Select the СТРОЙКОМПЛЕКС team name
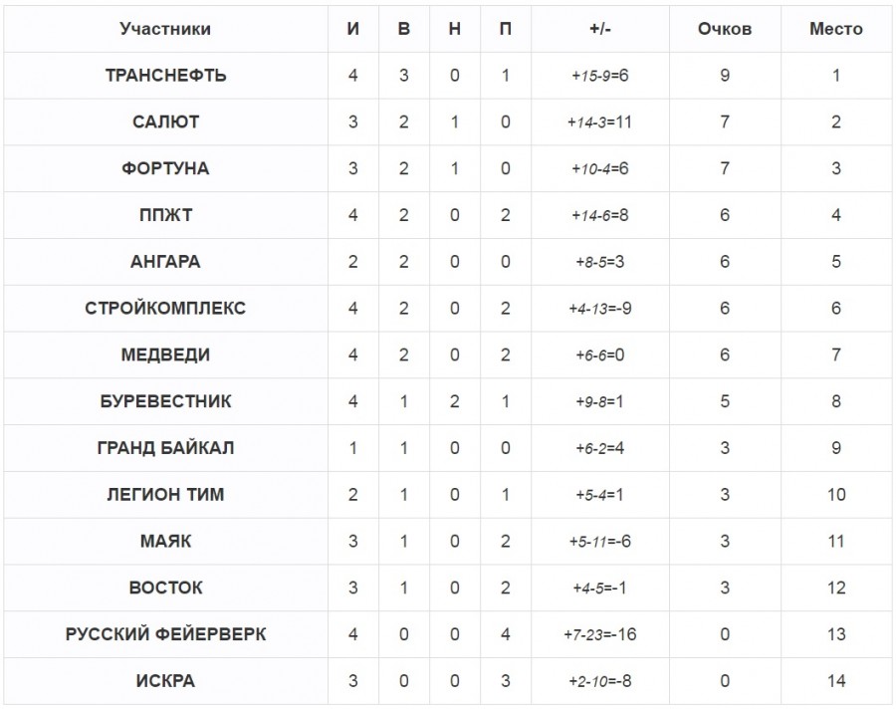The image size is (896, 709). pos(165,309)
